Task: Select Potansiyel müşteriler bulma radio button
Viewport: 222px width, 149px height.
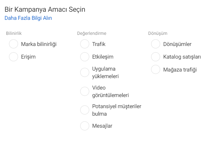Action: point(85,110)
